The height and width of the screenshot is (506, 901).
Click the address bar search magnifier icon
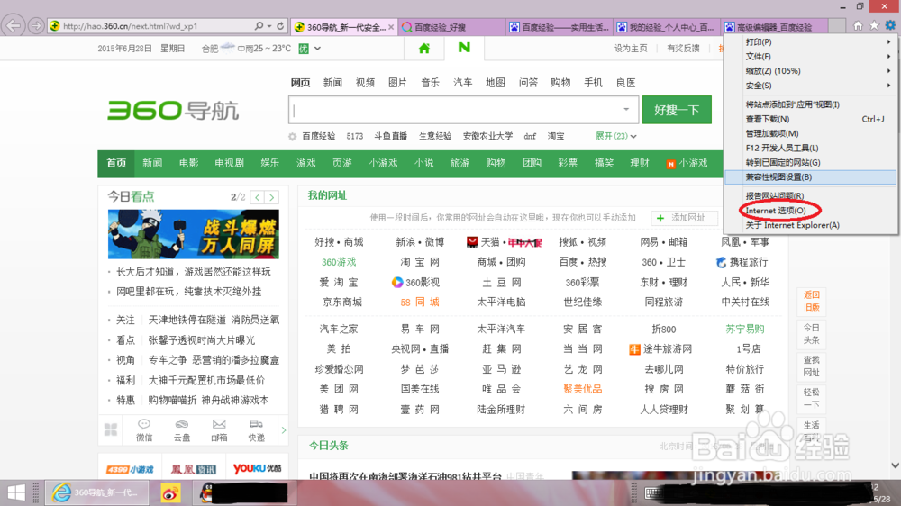[x=259, y=26]
